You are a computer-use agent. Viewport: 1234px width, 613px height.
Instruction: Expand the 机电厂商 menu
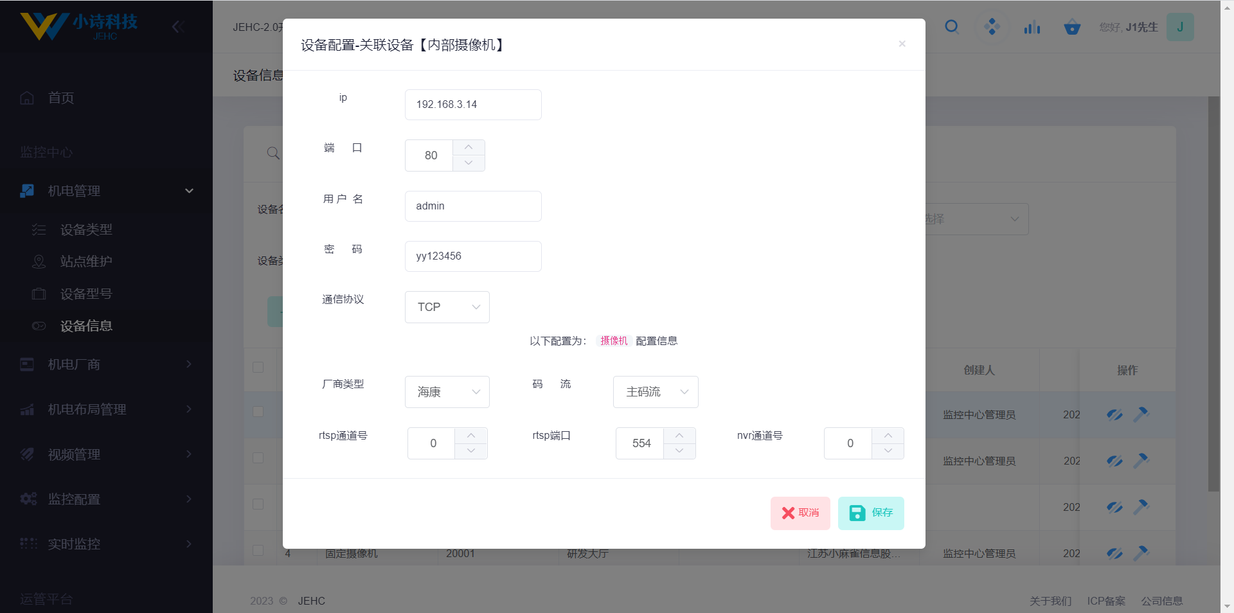(106, 364)
